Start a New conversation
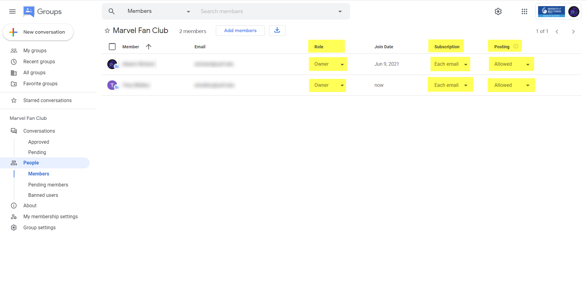This screenshot has width=587, height=291. pos(38,32)
